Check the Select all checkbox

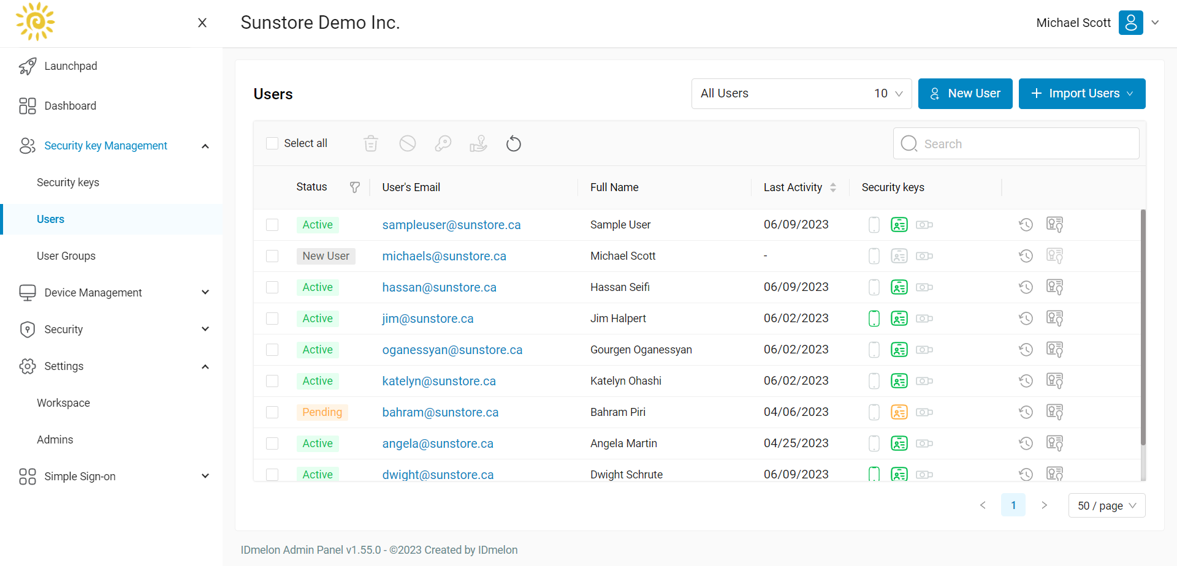coord(272,143)
